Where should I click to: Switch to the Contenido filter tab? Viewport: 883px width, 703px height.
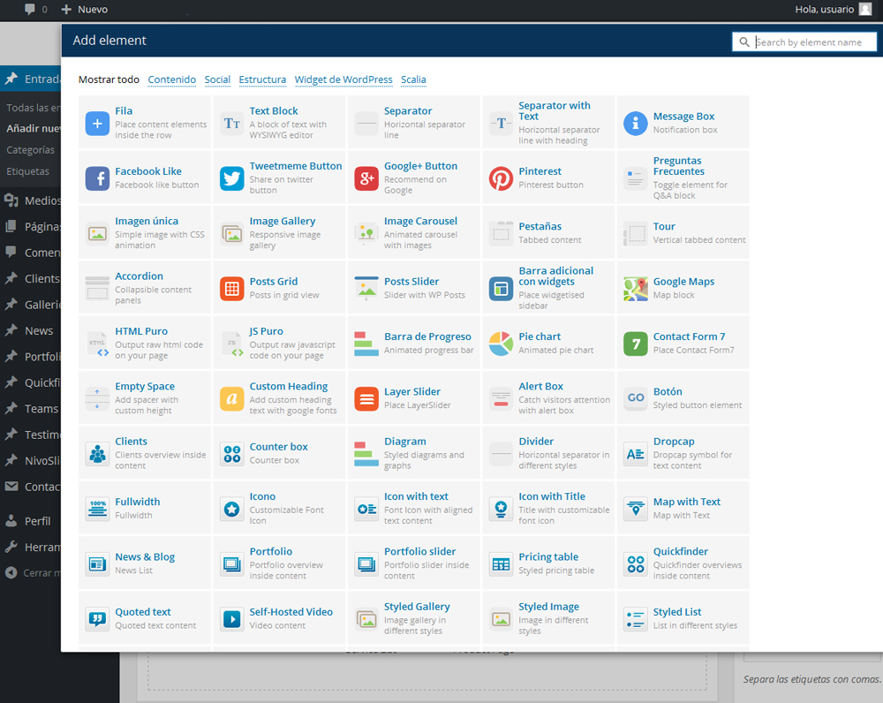[172, 79]
